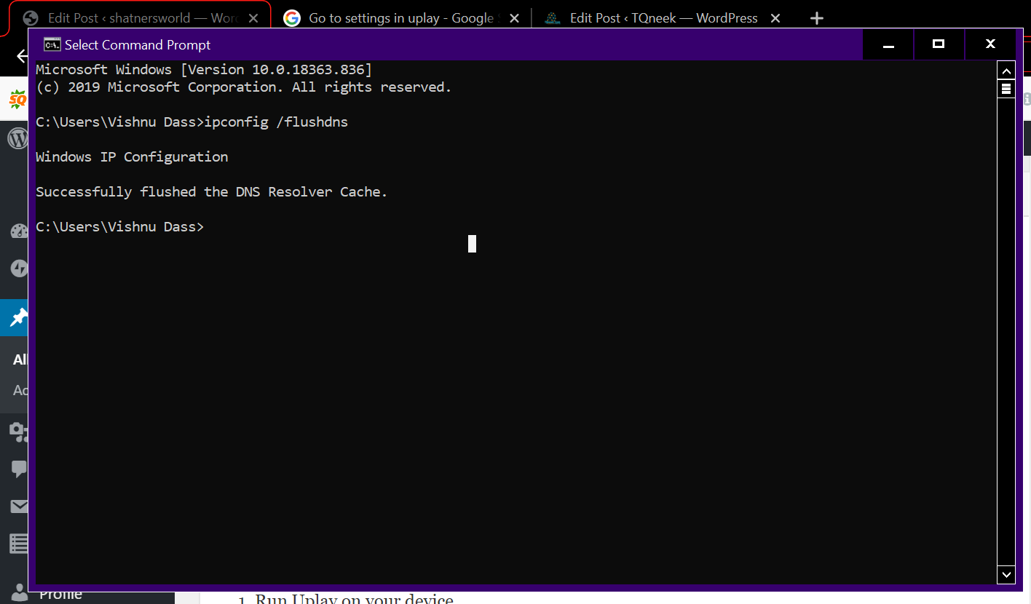Open the table list icon in WordPress sidebar

coord(19,544)
